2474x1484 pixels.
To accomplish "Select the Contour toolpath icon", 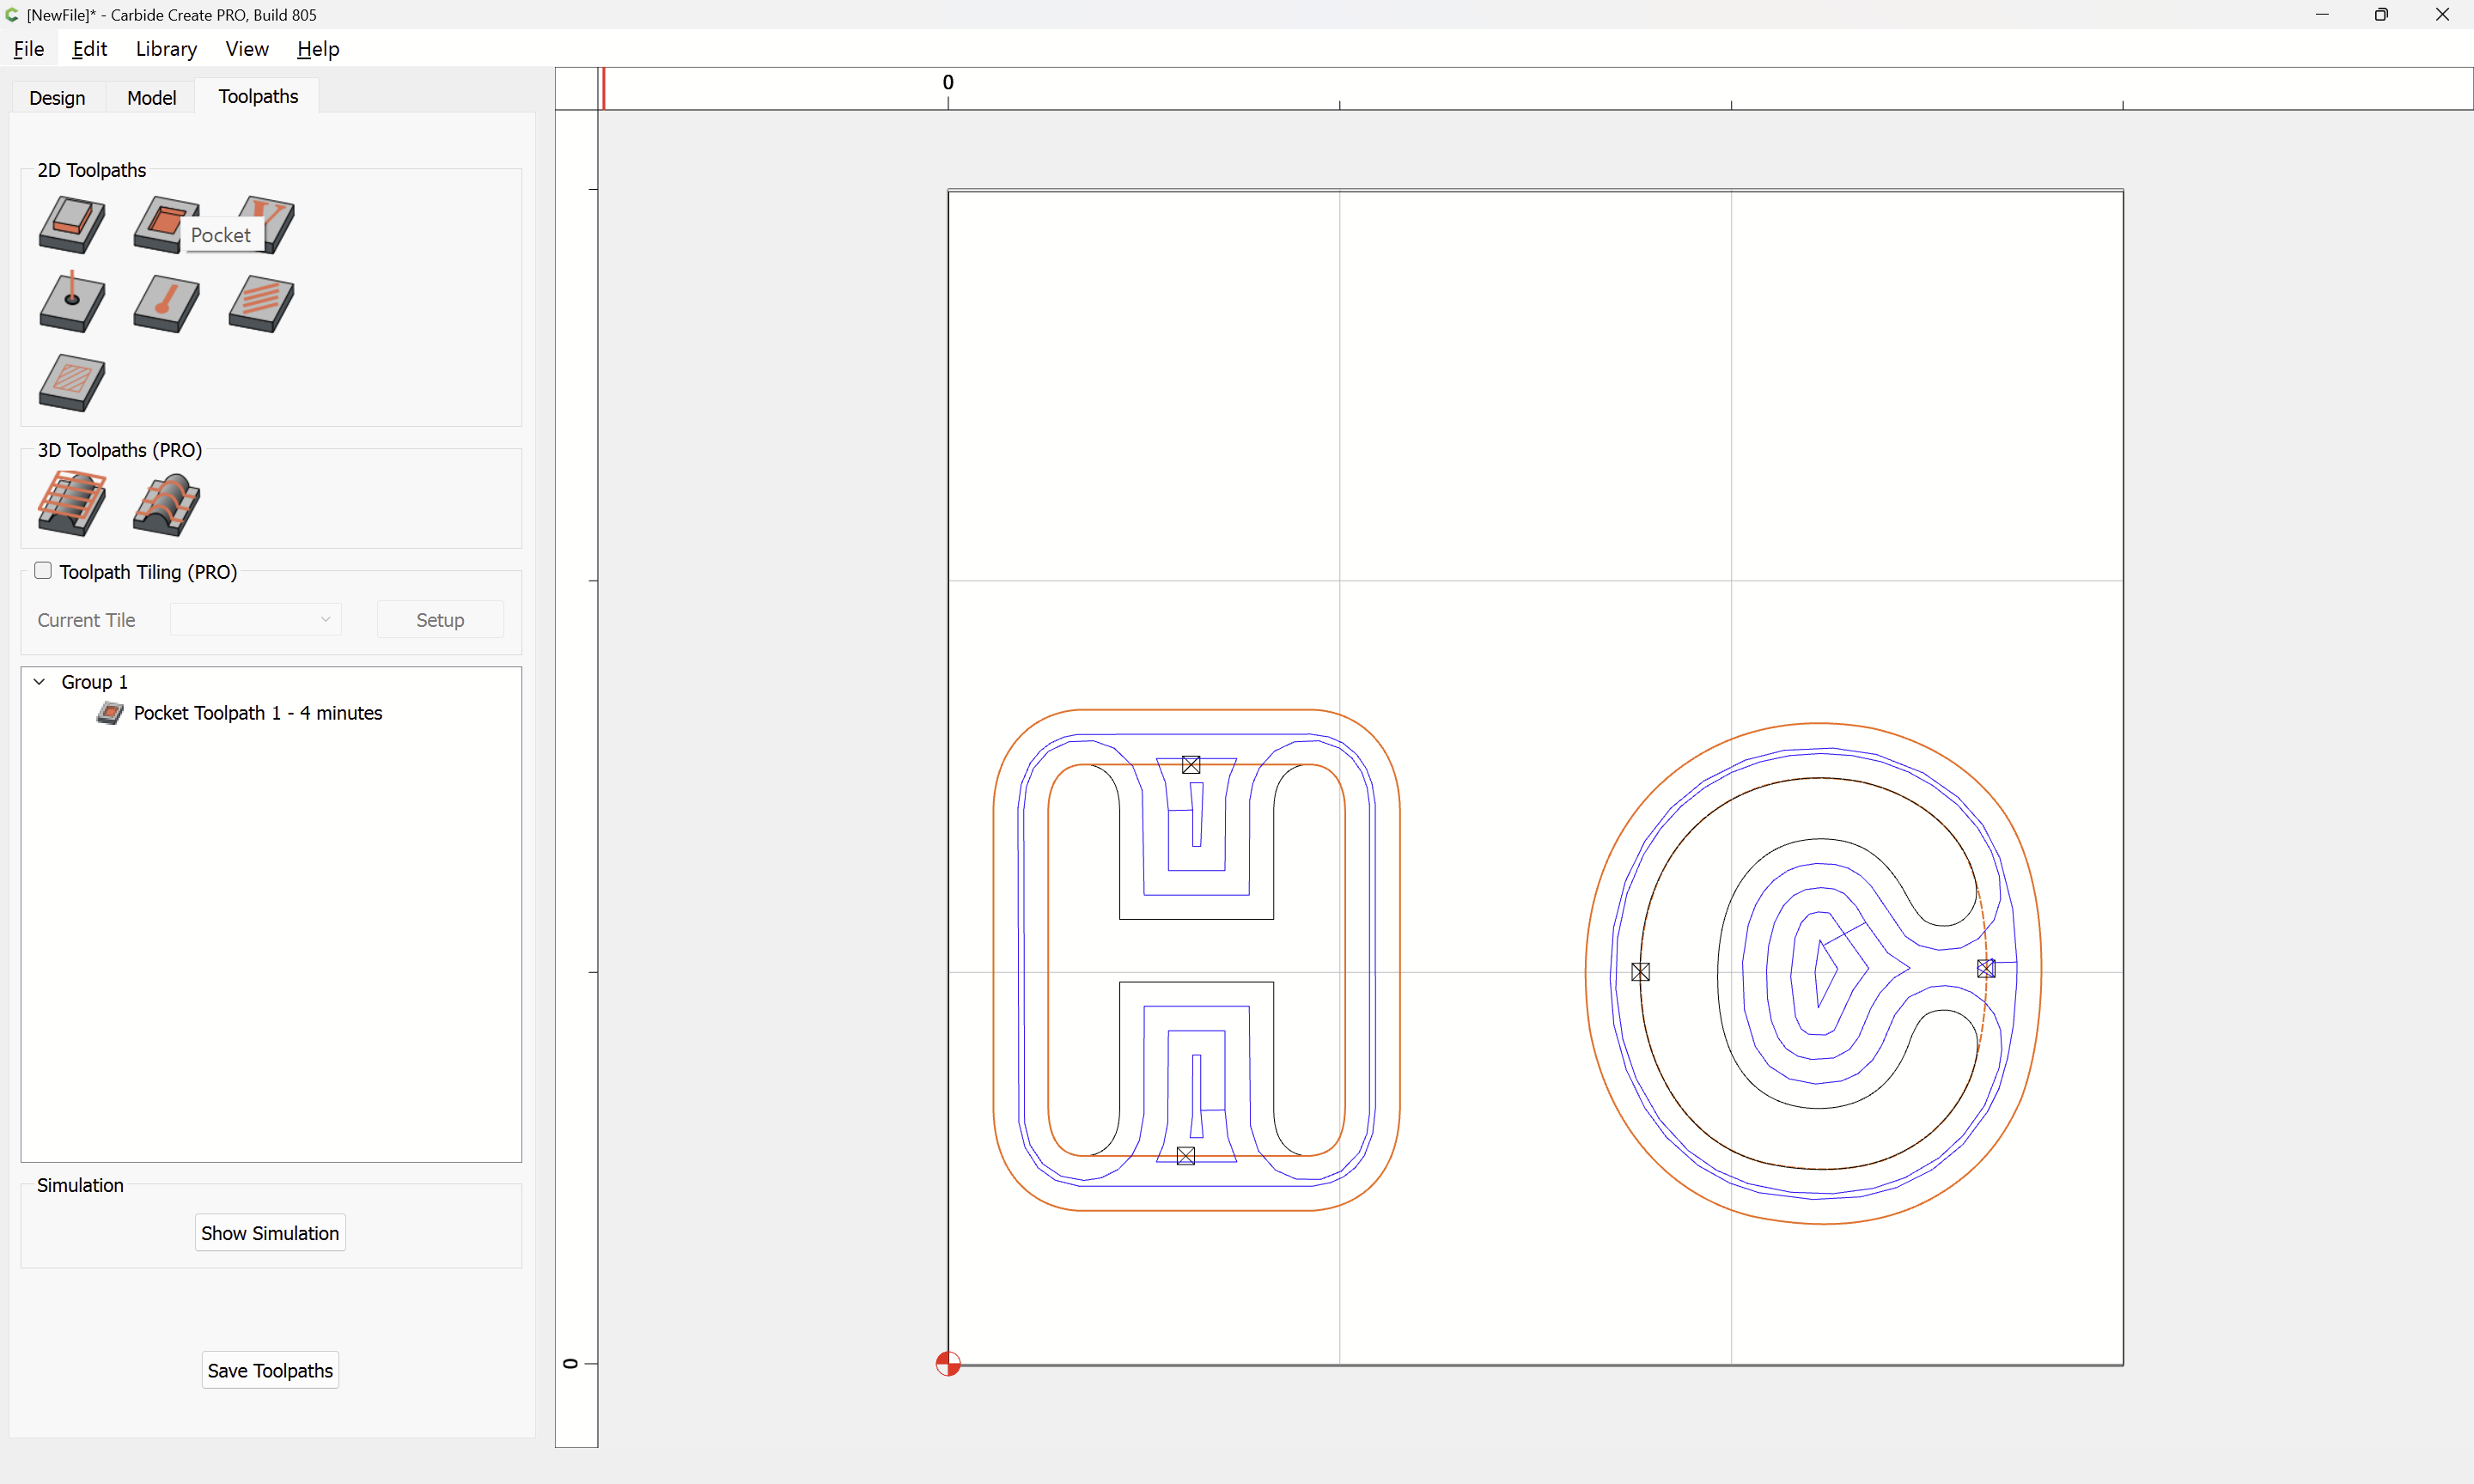I will pos(72,224).
